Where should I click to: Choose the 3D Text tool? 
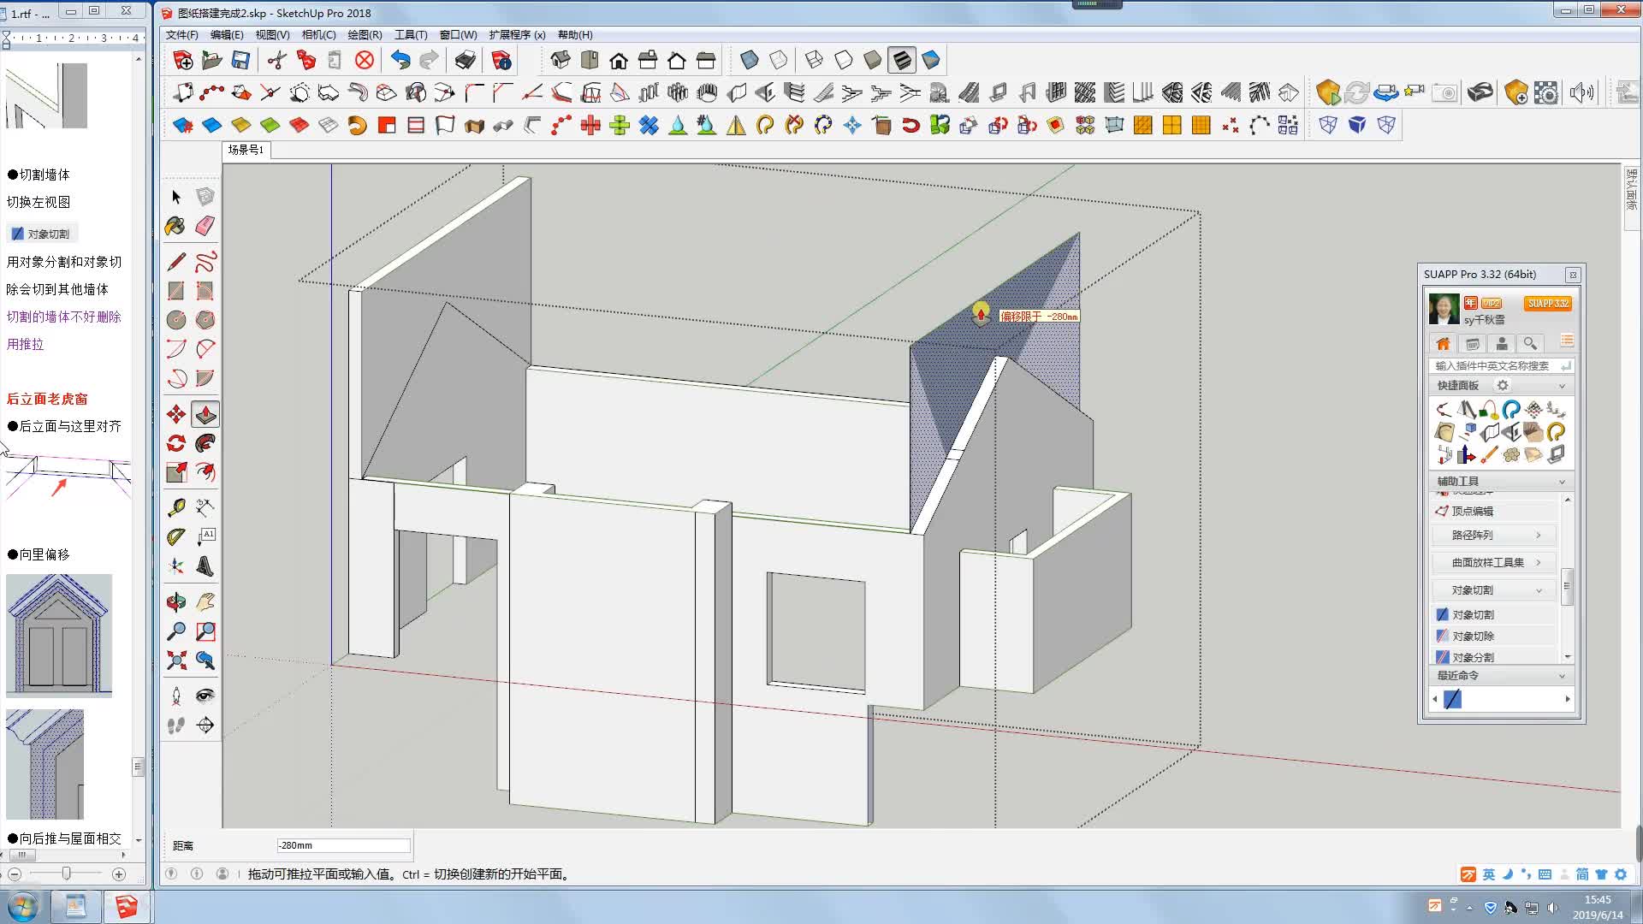(205, 566)
